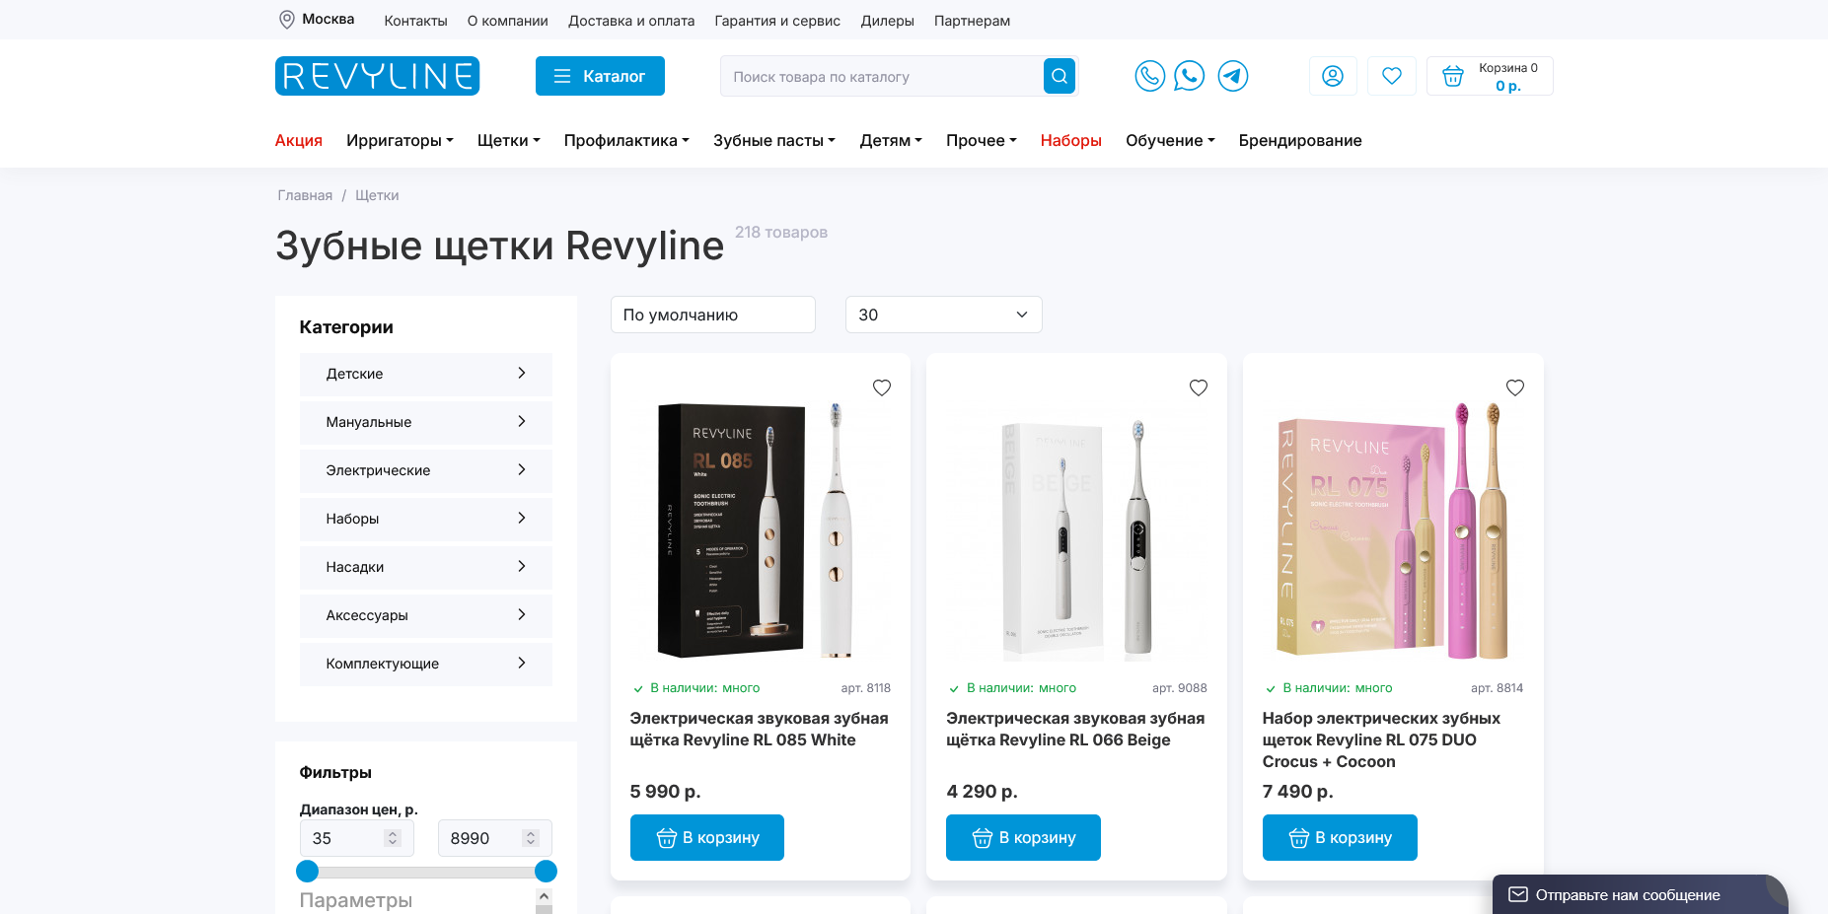Viewport: 1828px width, 914px height.
Task: Focus the catalog search field
Action: 882,76
